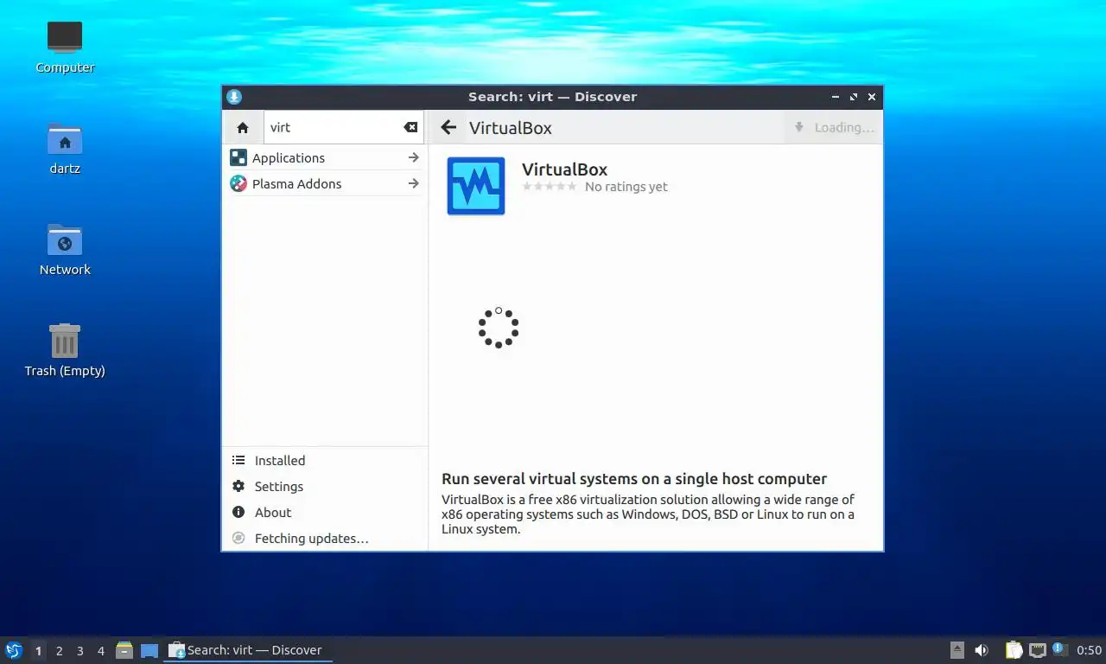The image size is (1106, 664).
Task: Minimize the Discover window
Action: coord(836,97)
